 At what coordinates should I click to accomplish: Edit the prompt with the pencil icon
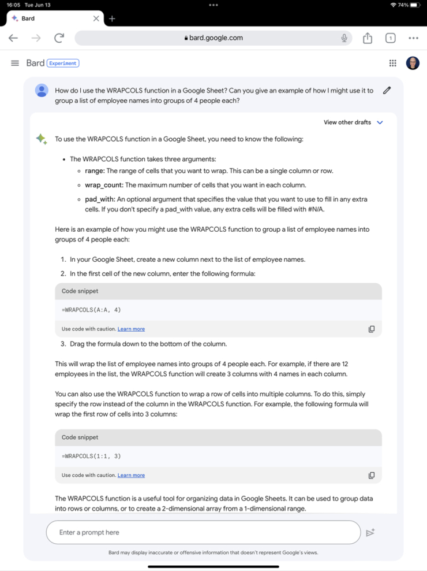387,90
